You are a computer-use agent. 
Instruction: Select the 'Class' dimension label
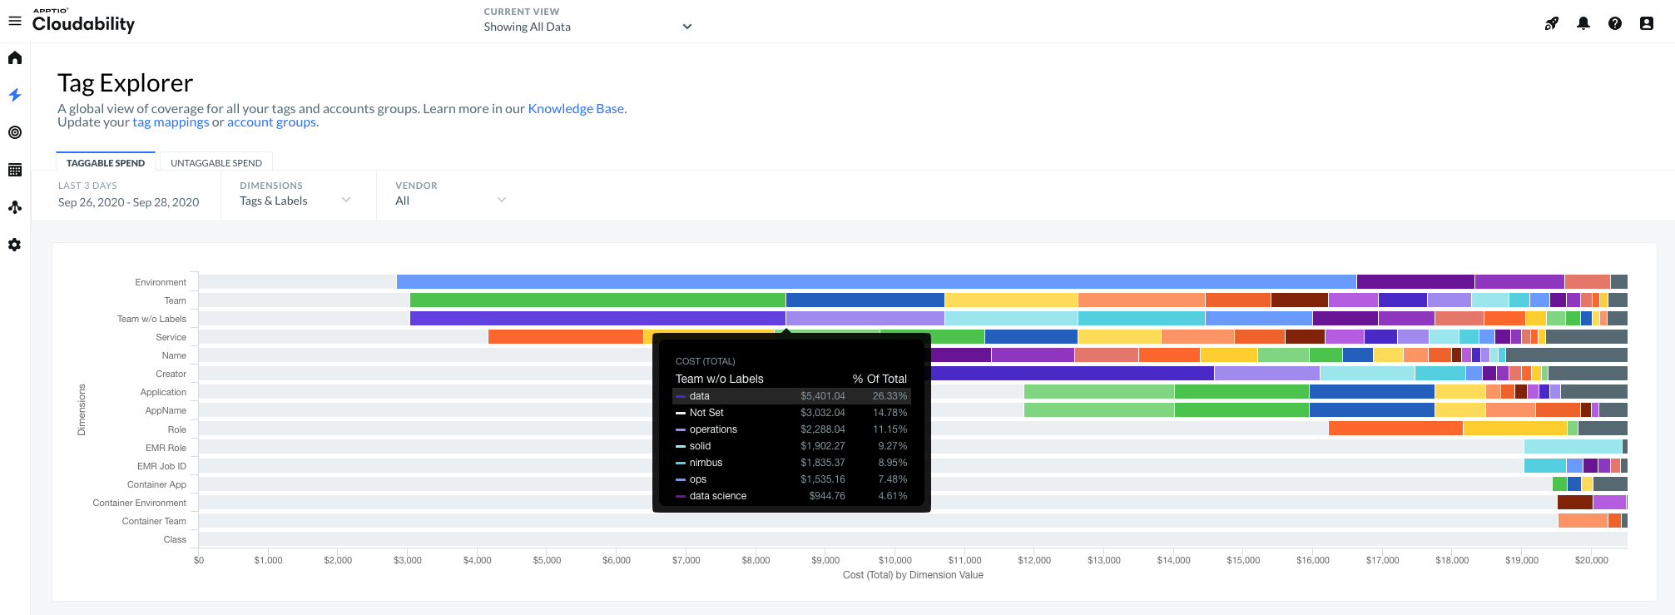175,539
